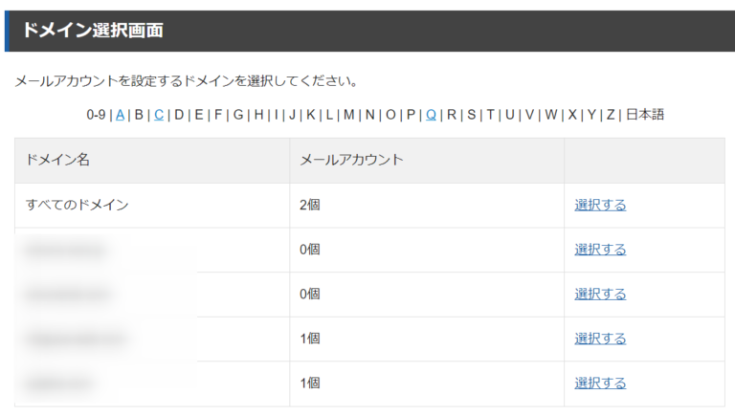735x416 pixels.
Task: Click the letter A domain filter link
Action: coord(121,115)
